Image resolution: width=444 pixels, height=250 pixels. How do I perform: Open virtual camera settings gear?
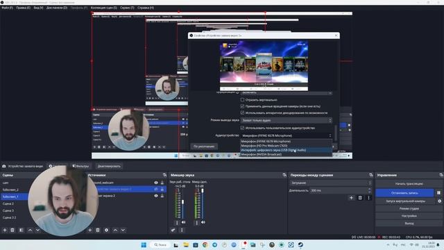coord(439,201)
